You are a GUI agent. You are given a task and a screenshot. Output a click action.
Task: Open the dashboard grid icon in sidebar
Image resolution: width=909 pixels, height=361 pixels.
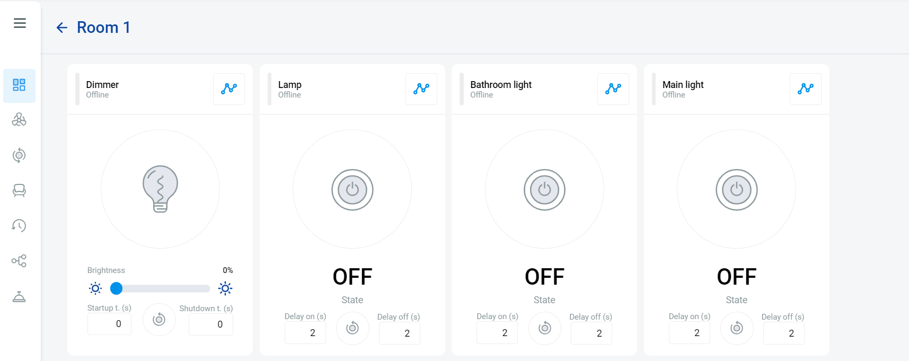click(x=19, y=85)
